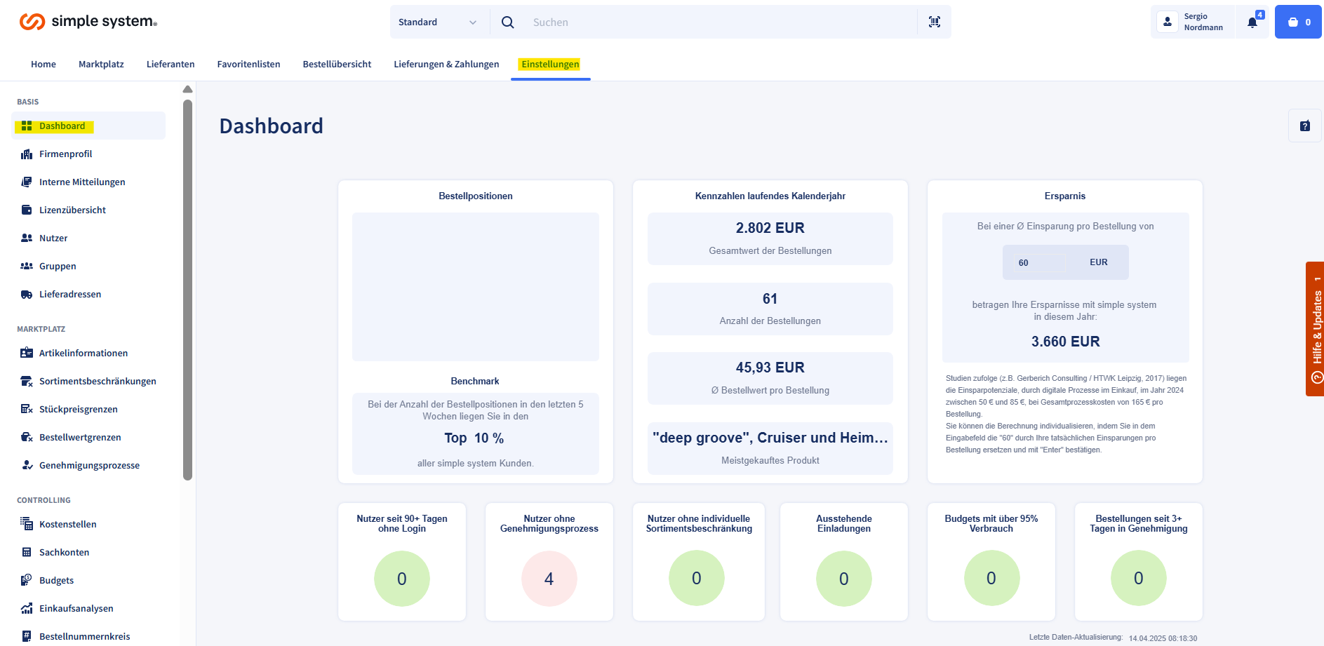Open Sergio Nordmann user profile
Viewport: 1324px width, 646px height.
tap(1193, 22)
